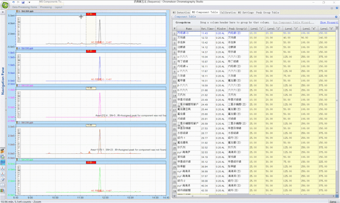The width and height of the screenshot is (340, 203).
Task: Sort by the Ret.Time column header
Action: [x=207, y=29]
